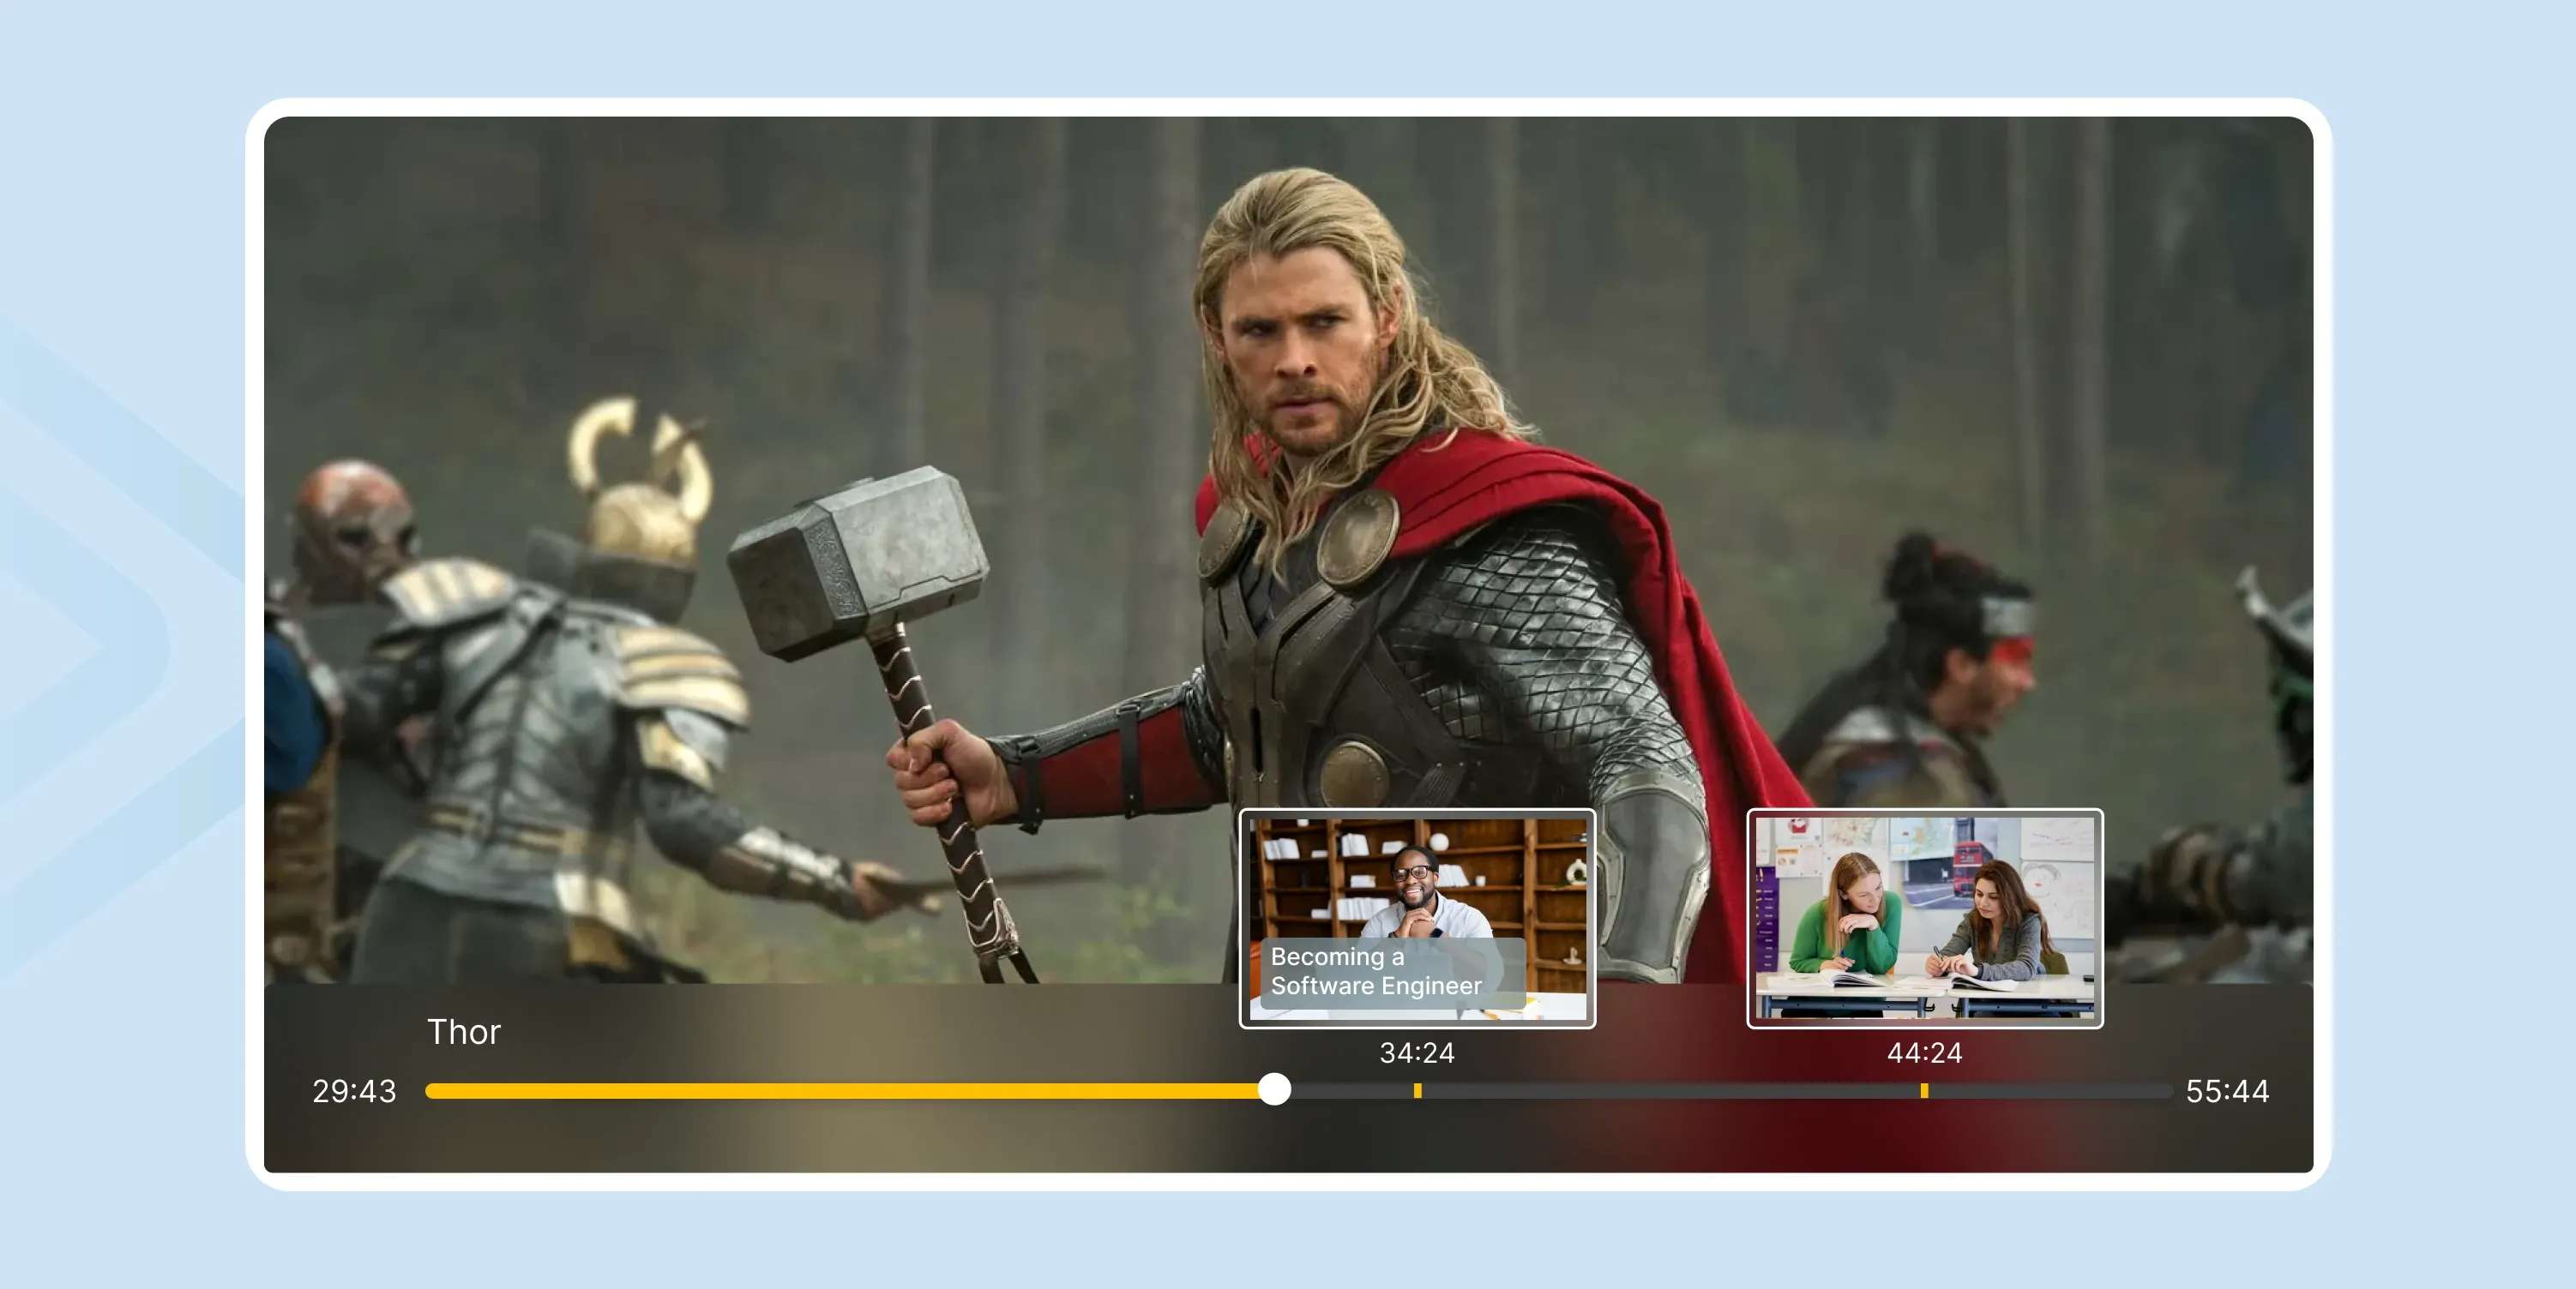
Task: Click the 55:44 total duration display
Action: click(x=2227, y=1090)
